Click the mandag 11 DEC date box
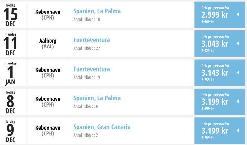This screenshot has width=247, height=145. (x=10, y=44)
